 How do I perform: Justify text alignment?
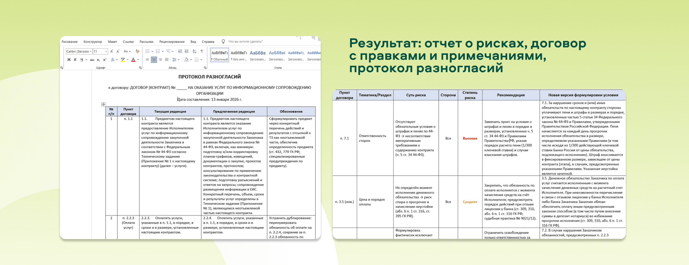(167, 60)
